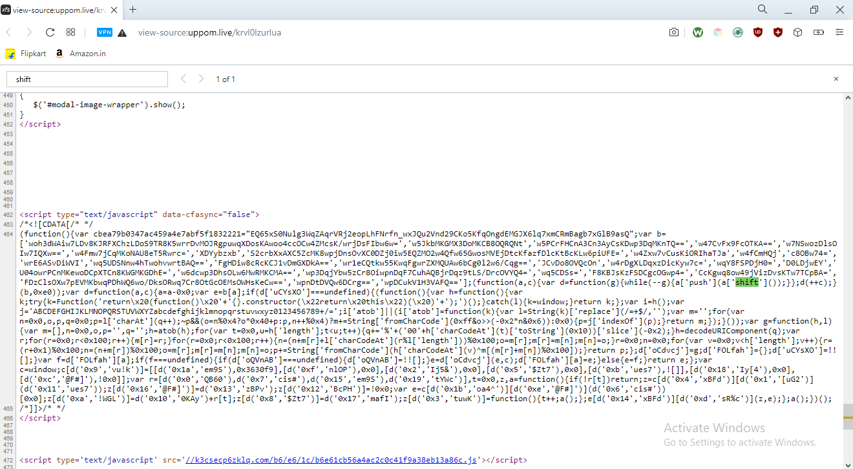Open the green W extension
Screen dimensions: 853x469
pos(698,32)
